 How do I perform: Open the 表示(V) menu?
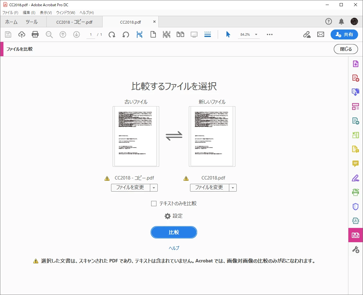click(x=46, y=12)
